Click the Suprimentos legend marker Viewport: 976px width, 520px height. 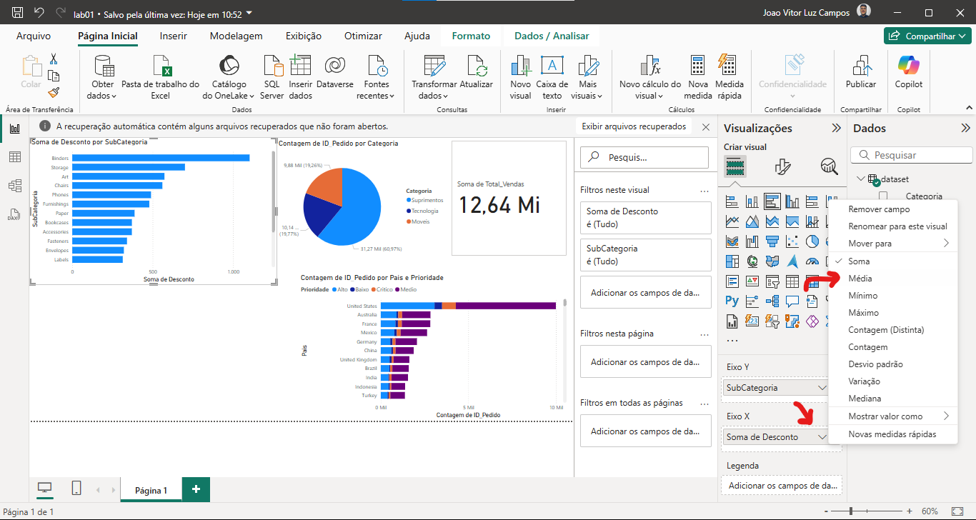pos(408,201)
